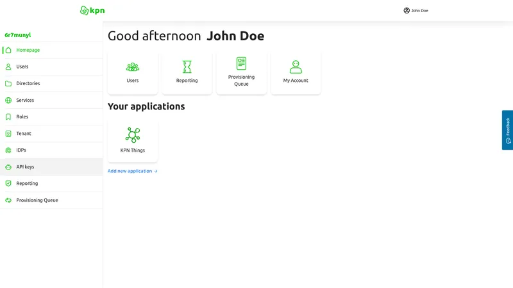
Task: Open the My Account card label
Action: coord(296,81)
